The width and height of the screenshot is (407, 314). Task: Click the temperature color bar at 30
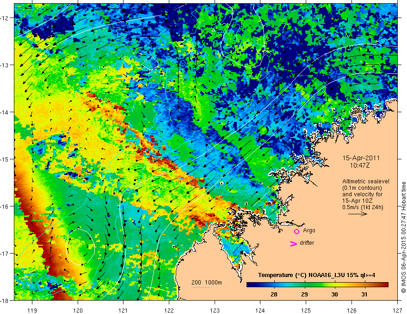334,285
